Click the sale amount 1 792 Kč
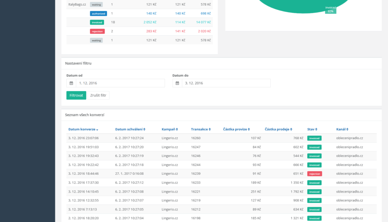 297,192
